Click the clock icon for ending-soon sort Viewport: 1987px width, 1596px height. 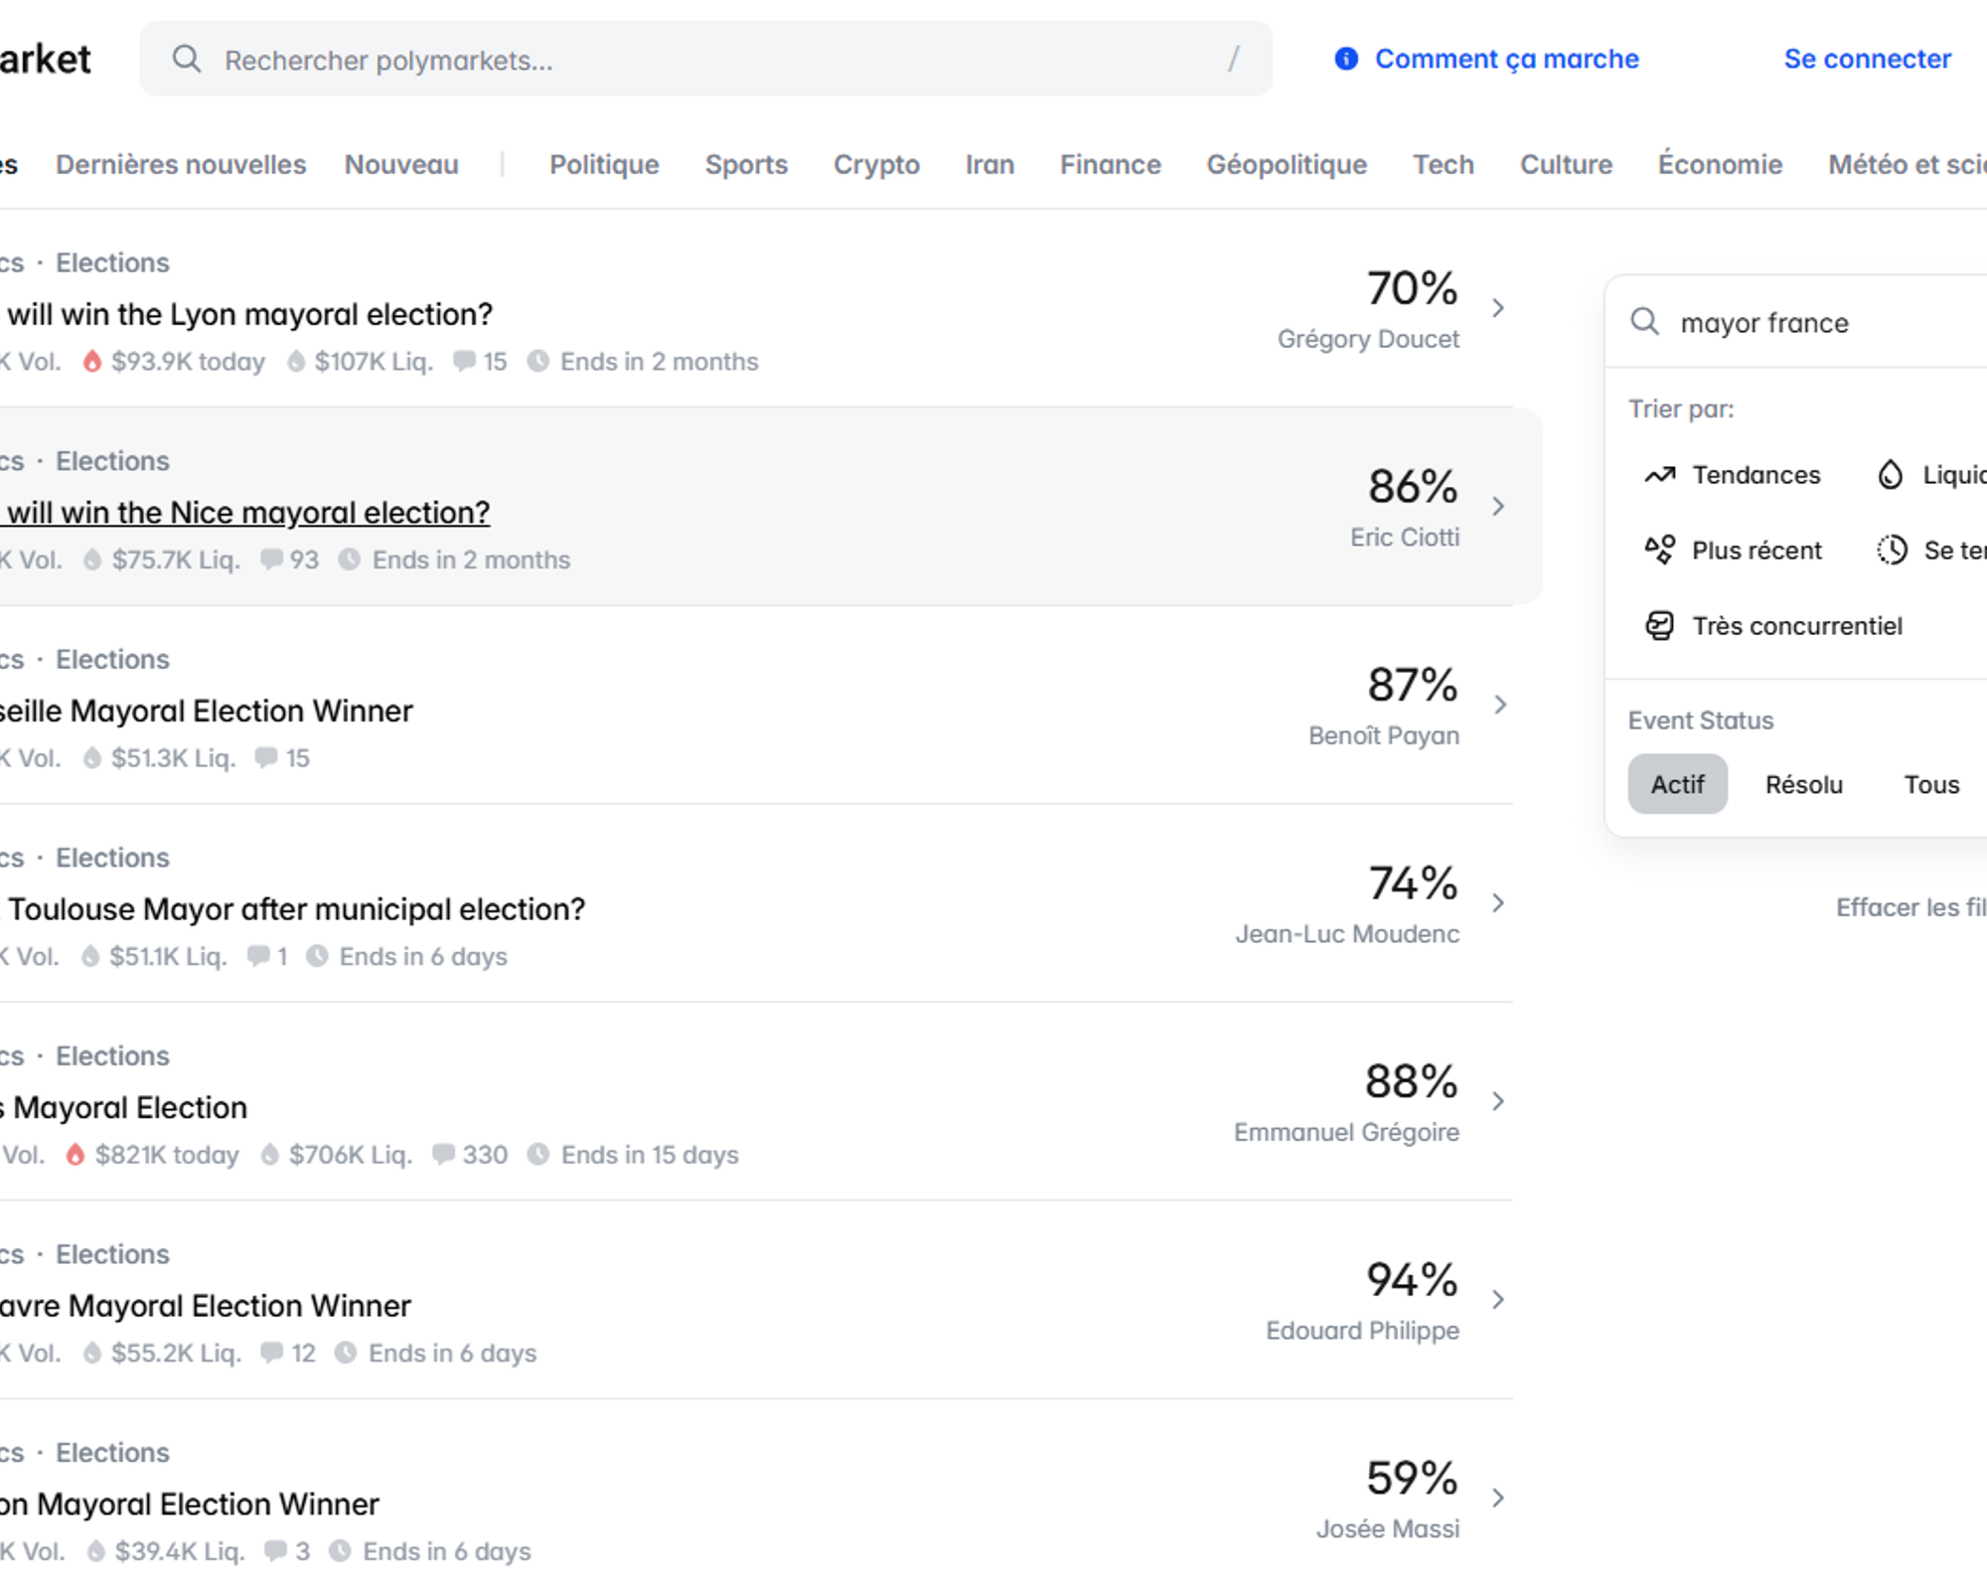tap(1892, 551)
